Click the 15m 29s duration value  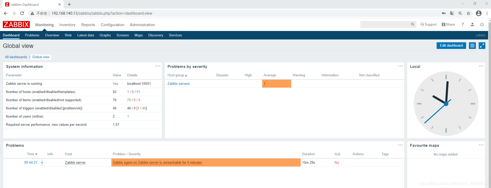coord(308,163)
